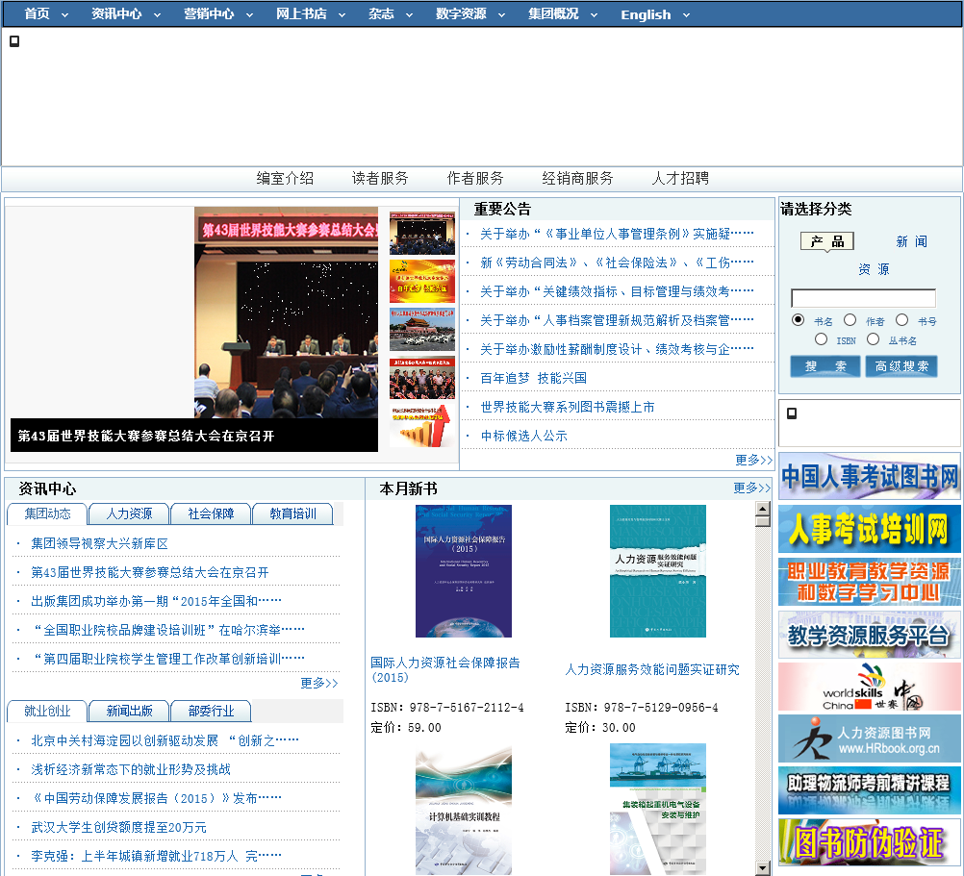Open the 图书防伪验证 banner
This screenshot has width=964, height=876.
click(870, 842)
